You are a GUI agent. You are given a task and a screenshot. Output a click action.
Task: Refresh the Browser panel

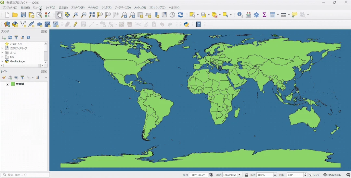[x=10, y=38]
